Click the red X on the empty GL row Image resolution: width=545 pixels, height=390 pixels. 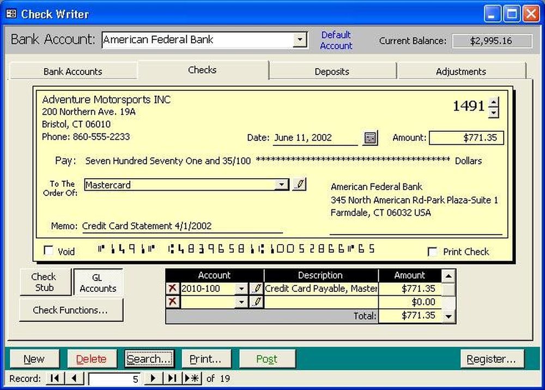pos(173,301)
